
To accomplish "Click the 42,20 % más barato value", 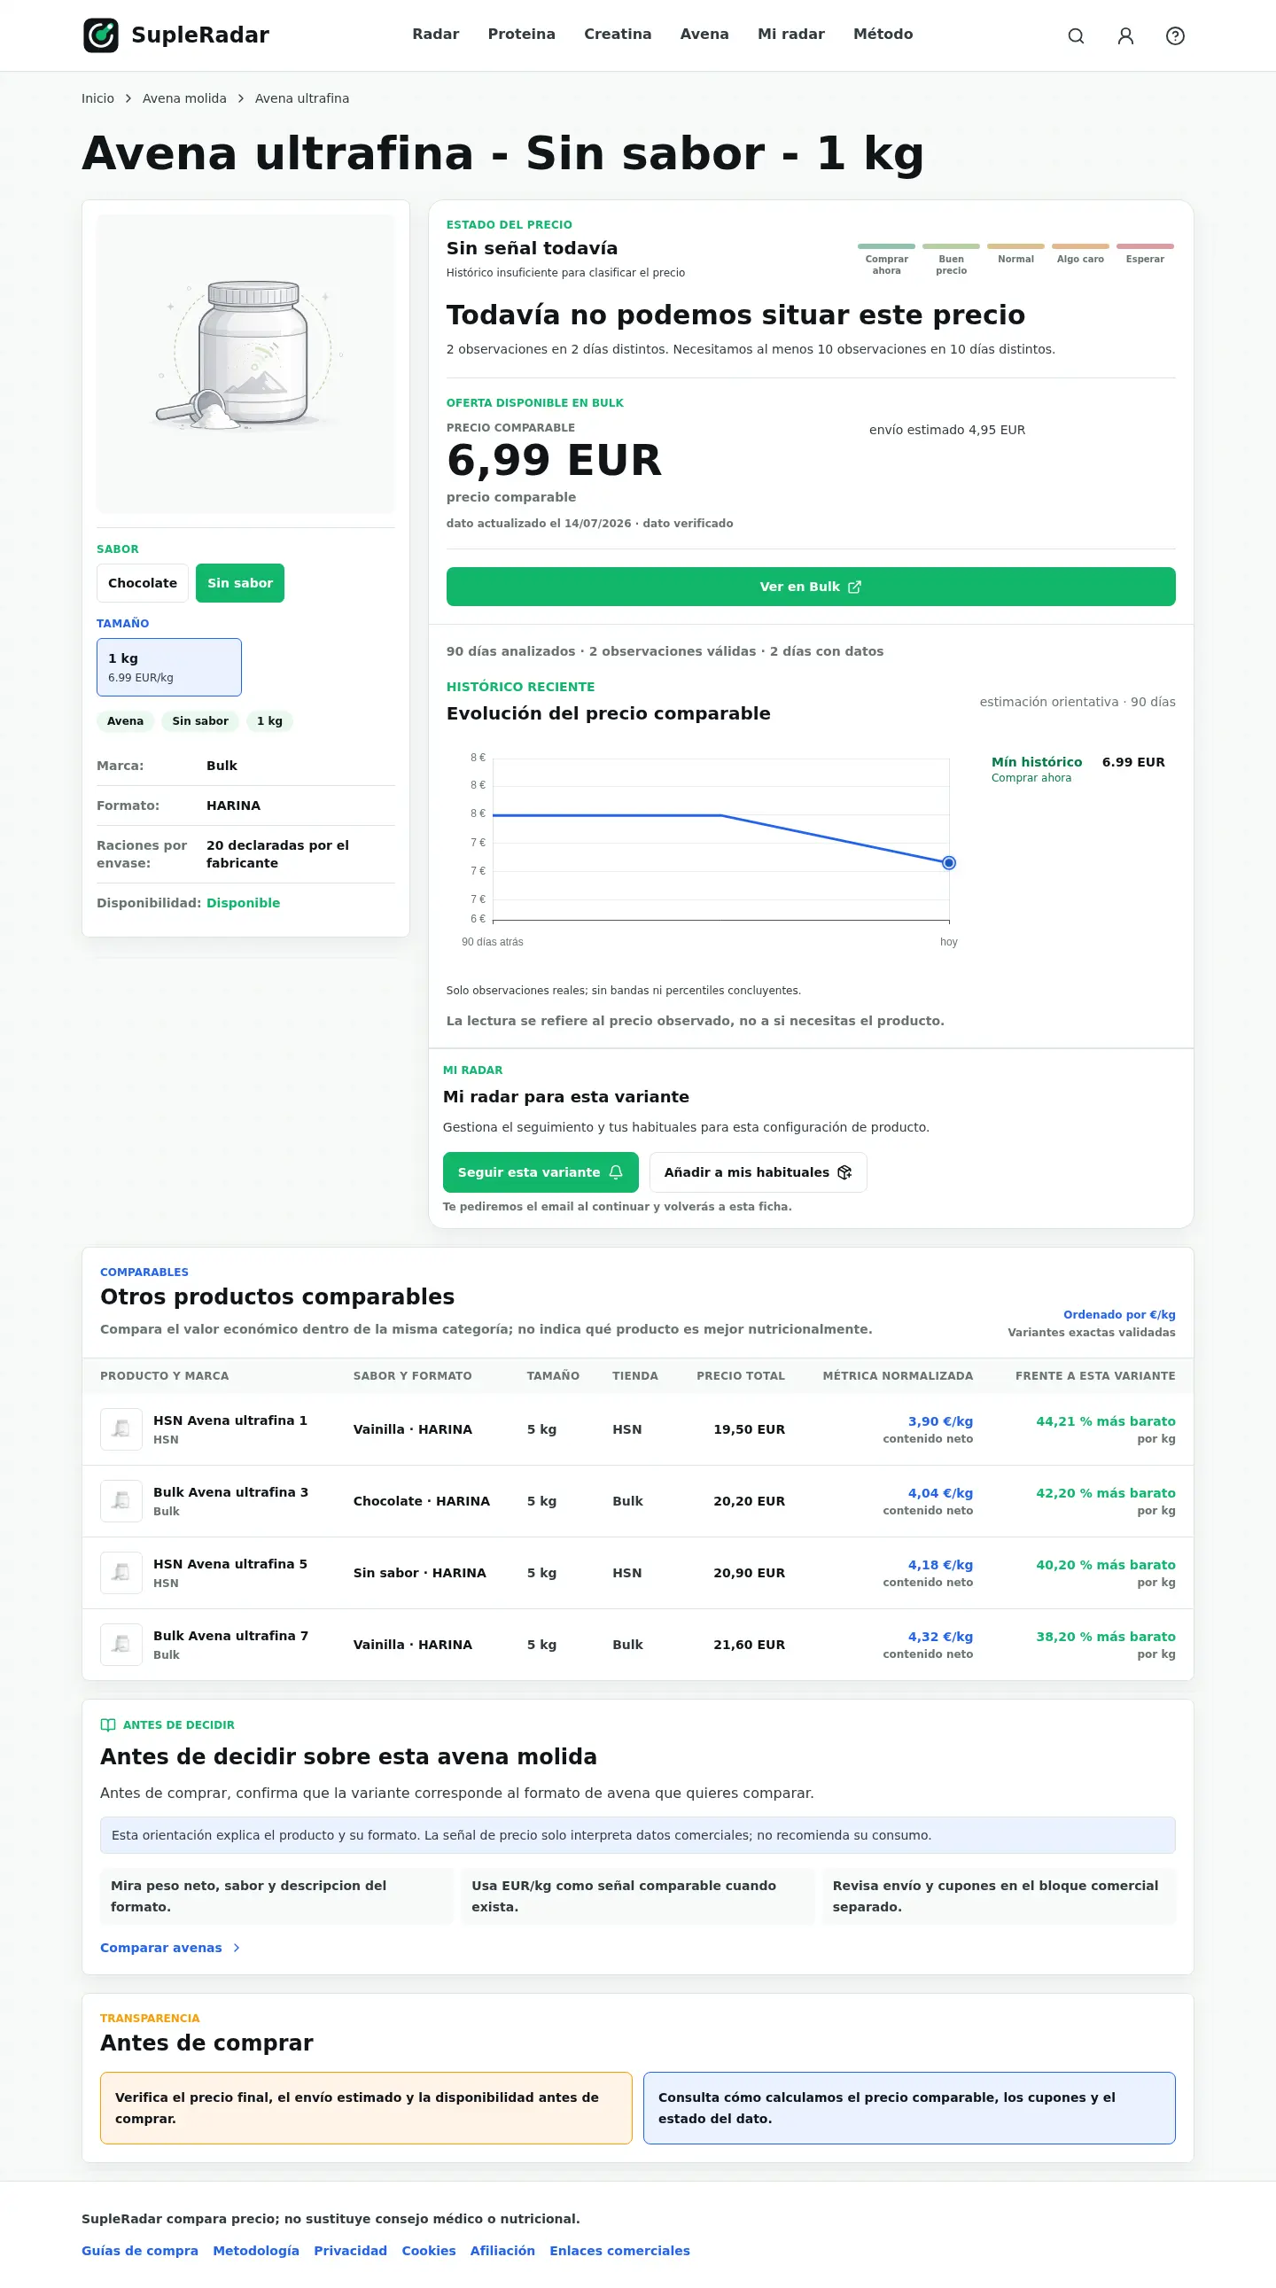I will click(1106, 1493).
